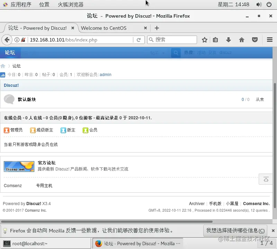Click the Pocket save icon
The height and width of the screenshot is (249, 277).
pyautogui.click(x=255, y=40)
